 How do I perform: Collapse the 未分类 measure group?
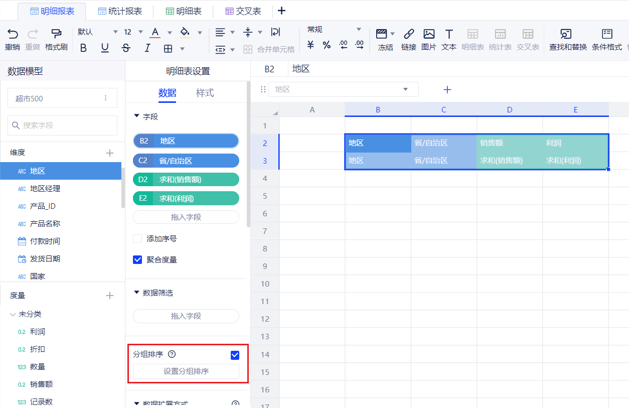pyautogui.click(x=13, y=315)
